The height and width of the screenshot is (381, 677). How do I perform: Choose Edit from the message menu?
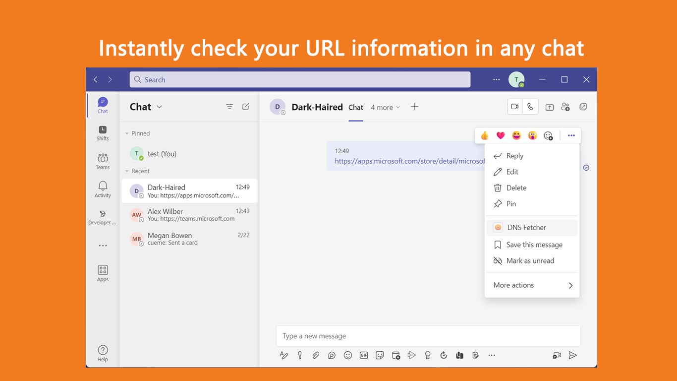pyautogui.click(x=532, y=172)
